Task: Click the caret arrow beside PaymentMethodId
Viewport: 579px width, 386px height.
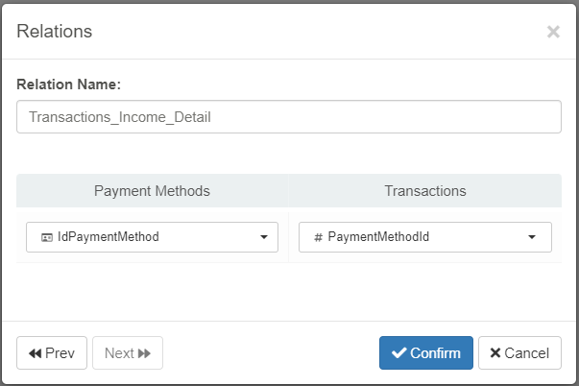Action: pyautogui.click(x=532, y=237)
